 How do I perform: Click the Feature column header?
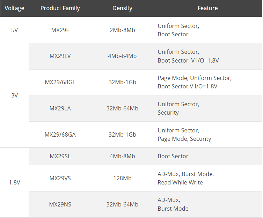click(207, 8)
